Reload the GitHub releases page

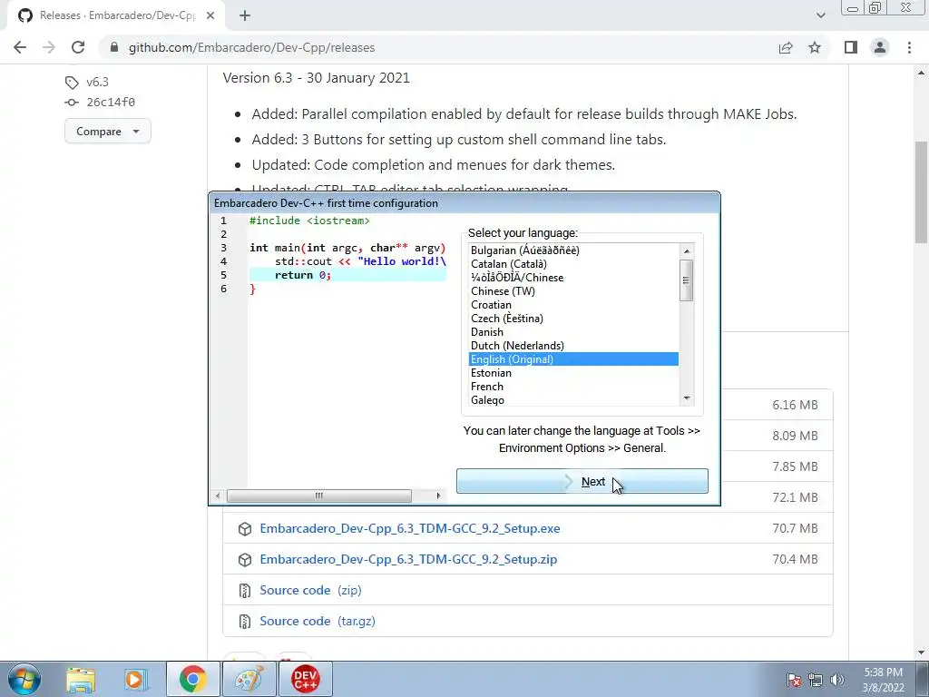78,47
